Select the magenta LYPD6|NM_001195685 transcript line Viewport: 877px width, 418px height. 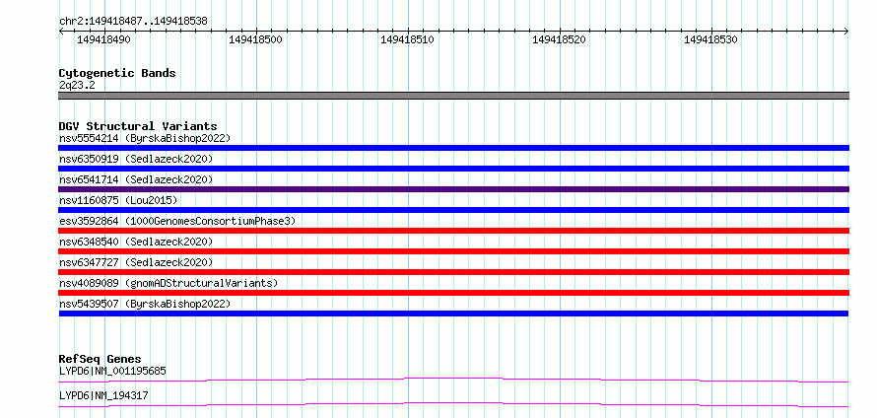click(x=453, y=380)
